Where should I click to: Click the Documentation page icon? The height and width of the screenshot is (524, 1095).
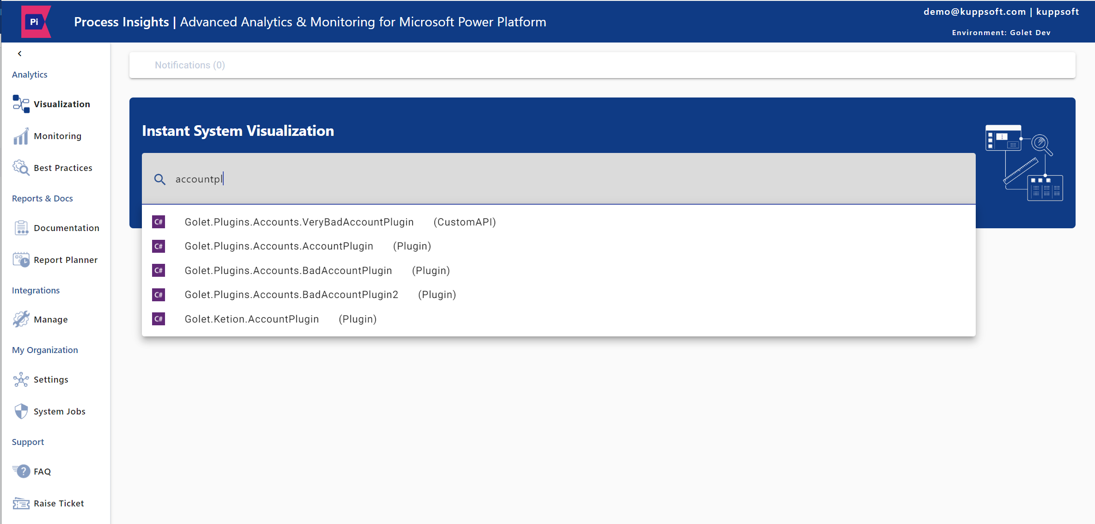(x=21, y=228)
